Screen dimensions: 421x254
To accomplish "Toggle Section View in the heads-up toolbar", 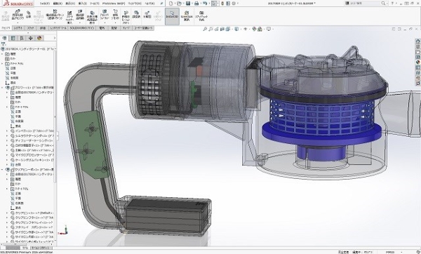I will click(x=228, y=29).
